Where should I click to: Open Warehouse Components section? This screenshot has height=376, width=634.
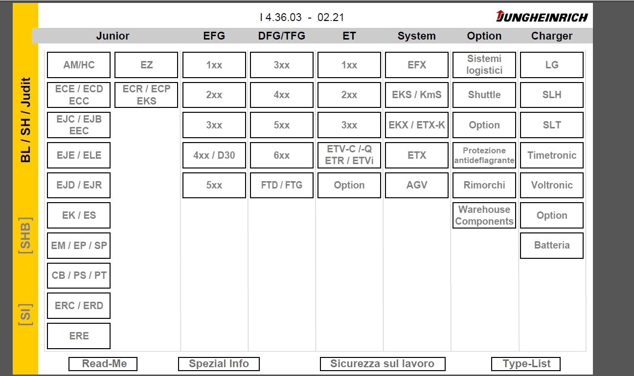(484, 215)
